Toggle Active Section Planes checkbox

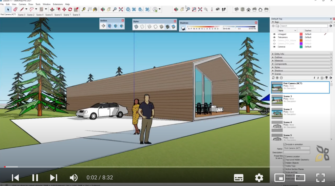pos(284,169)
